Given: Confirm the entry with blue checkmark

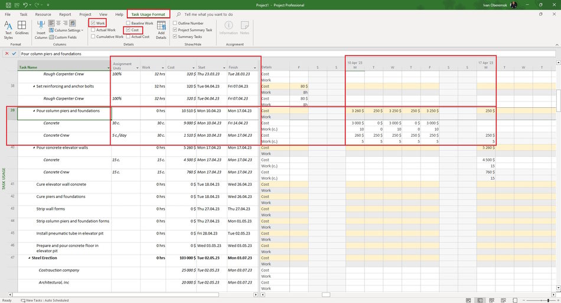Looking at the screenshot, I should tap(14, 54).
